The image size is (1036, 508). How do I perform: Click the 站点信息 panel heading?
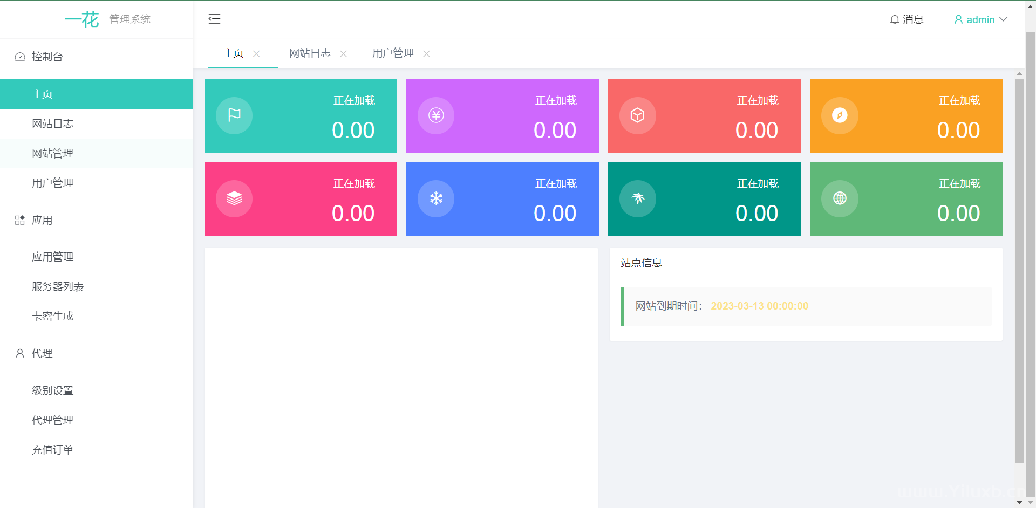tap(641, 263)
